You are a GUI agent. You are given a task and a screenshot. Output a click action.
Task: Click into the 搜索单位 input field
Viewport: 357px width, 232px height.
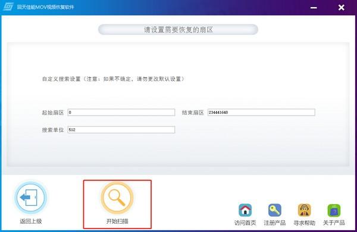pos(121,129)
